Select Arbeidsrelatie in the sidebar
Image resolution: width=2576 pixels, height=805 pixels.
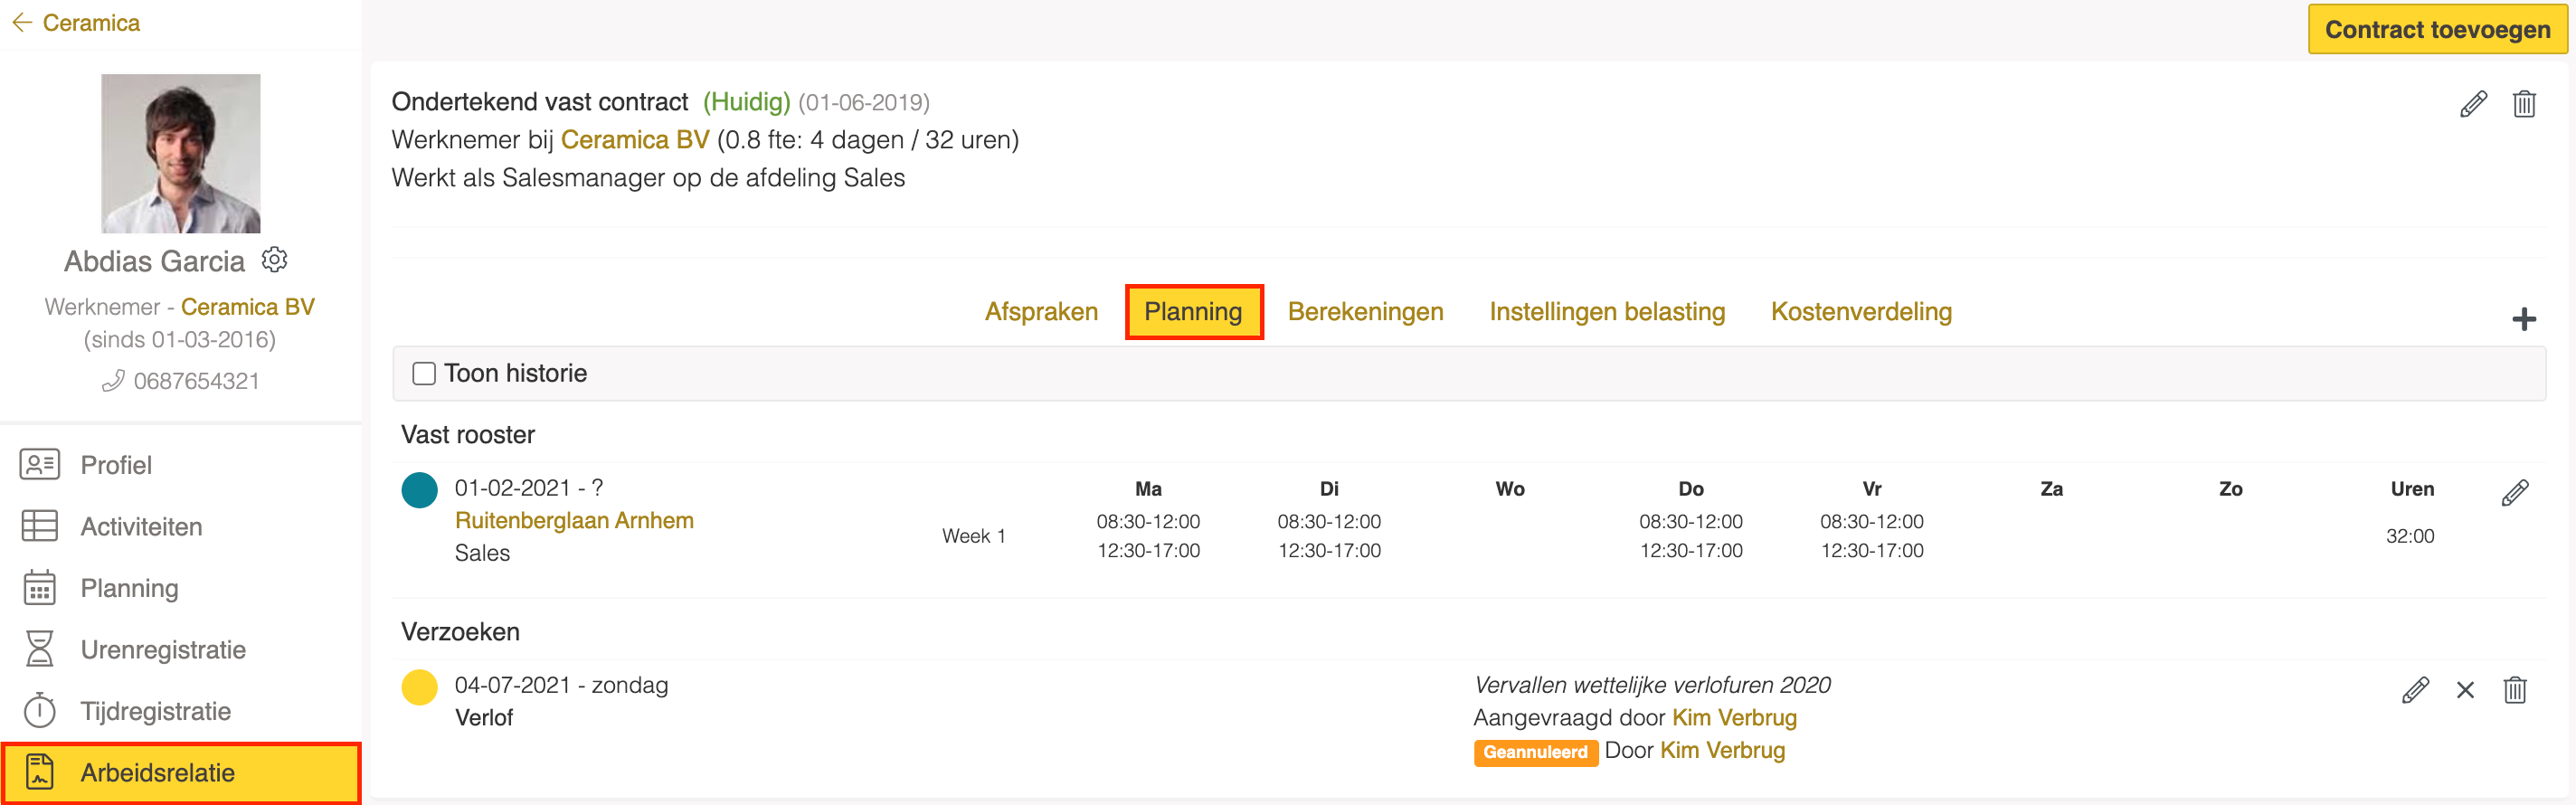coord(180,772)
